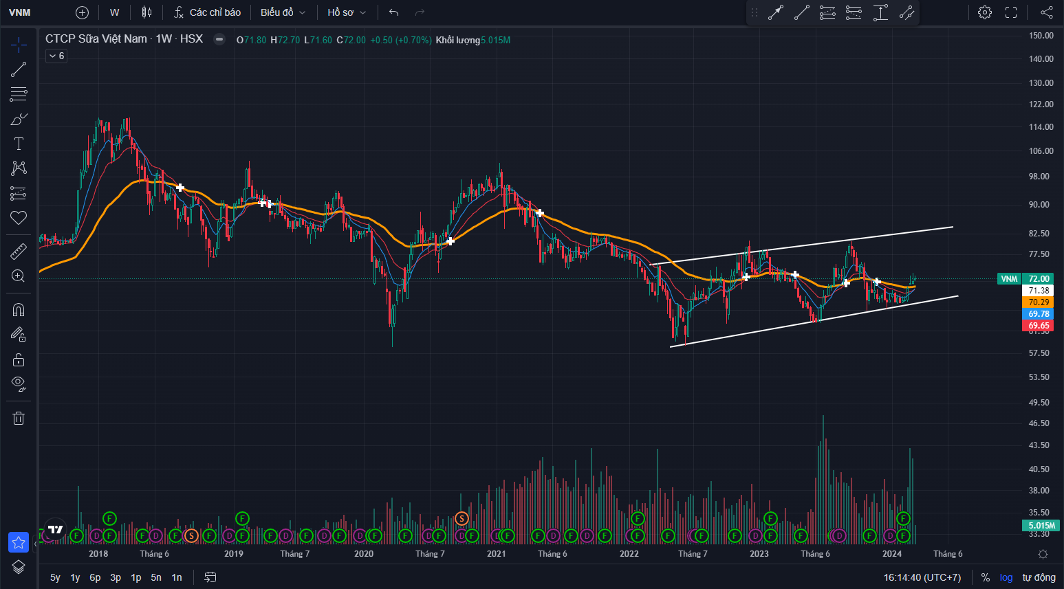Viewport: 1064px width, 589px height.
Task: Select the 1p date range
Action: 136,577
